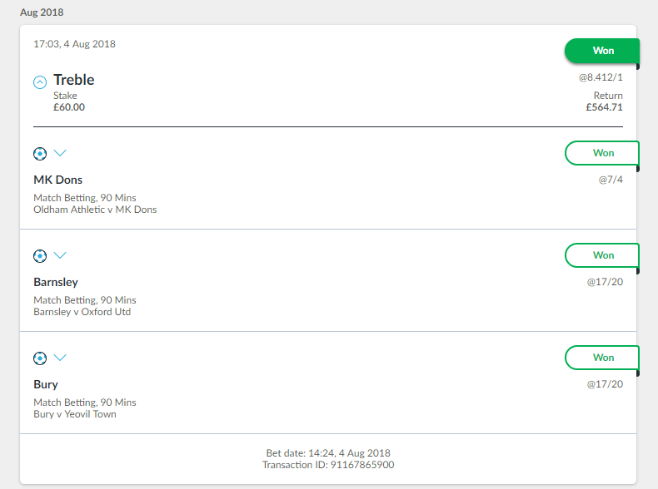Expand the Bury selection chevron
Viewport: 658px width, 489px height.
click(60, 358)
